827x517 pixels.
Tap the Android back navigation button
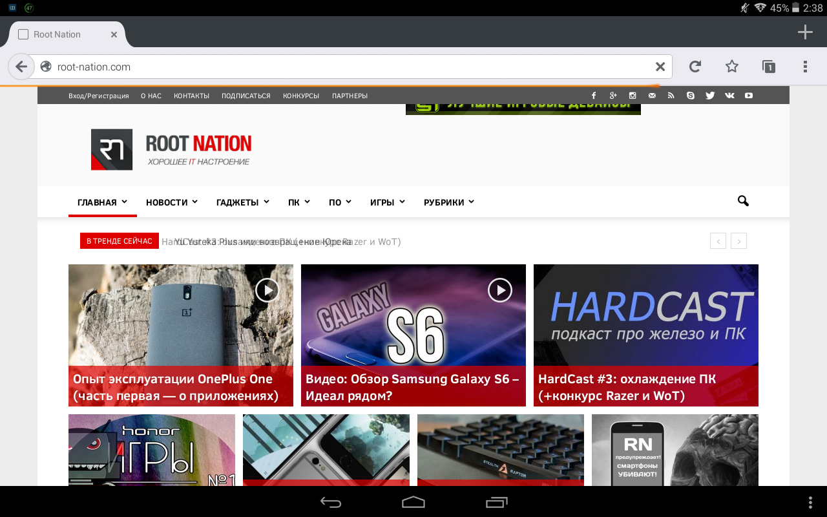coord(331,502)
